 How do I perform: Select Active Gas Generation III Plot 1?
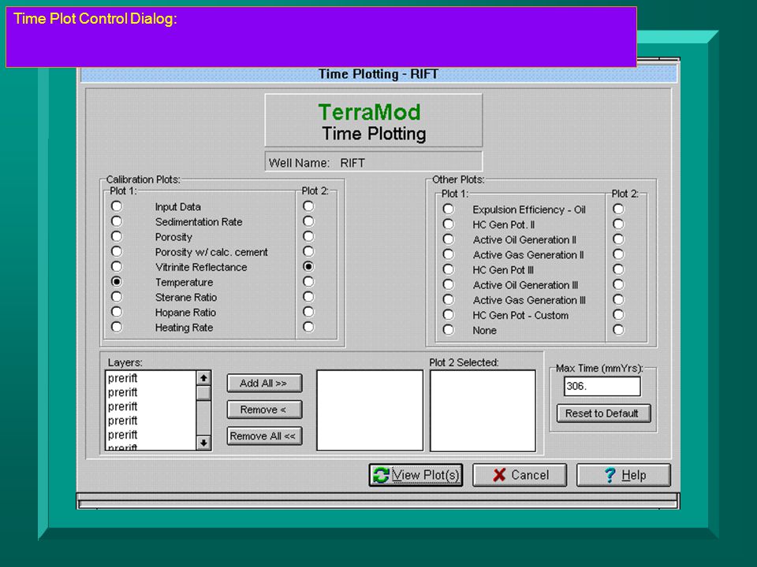tap(449, 299)
